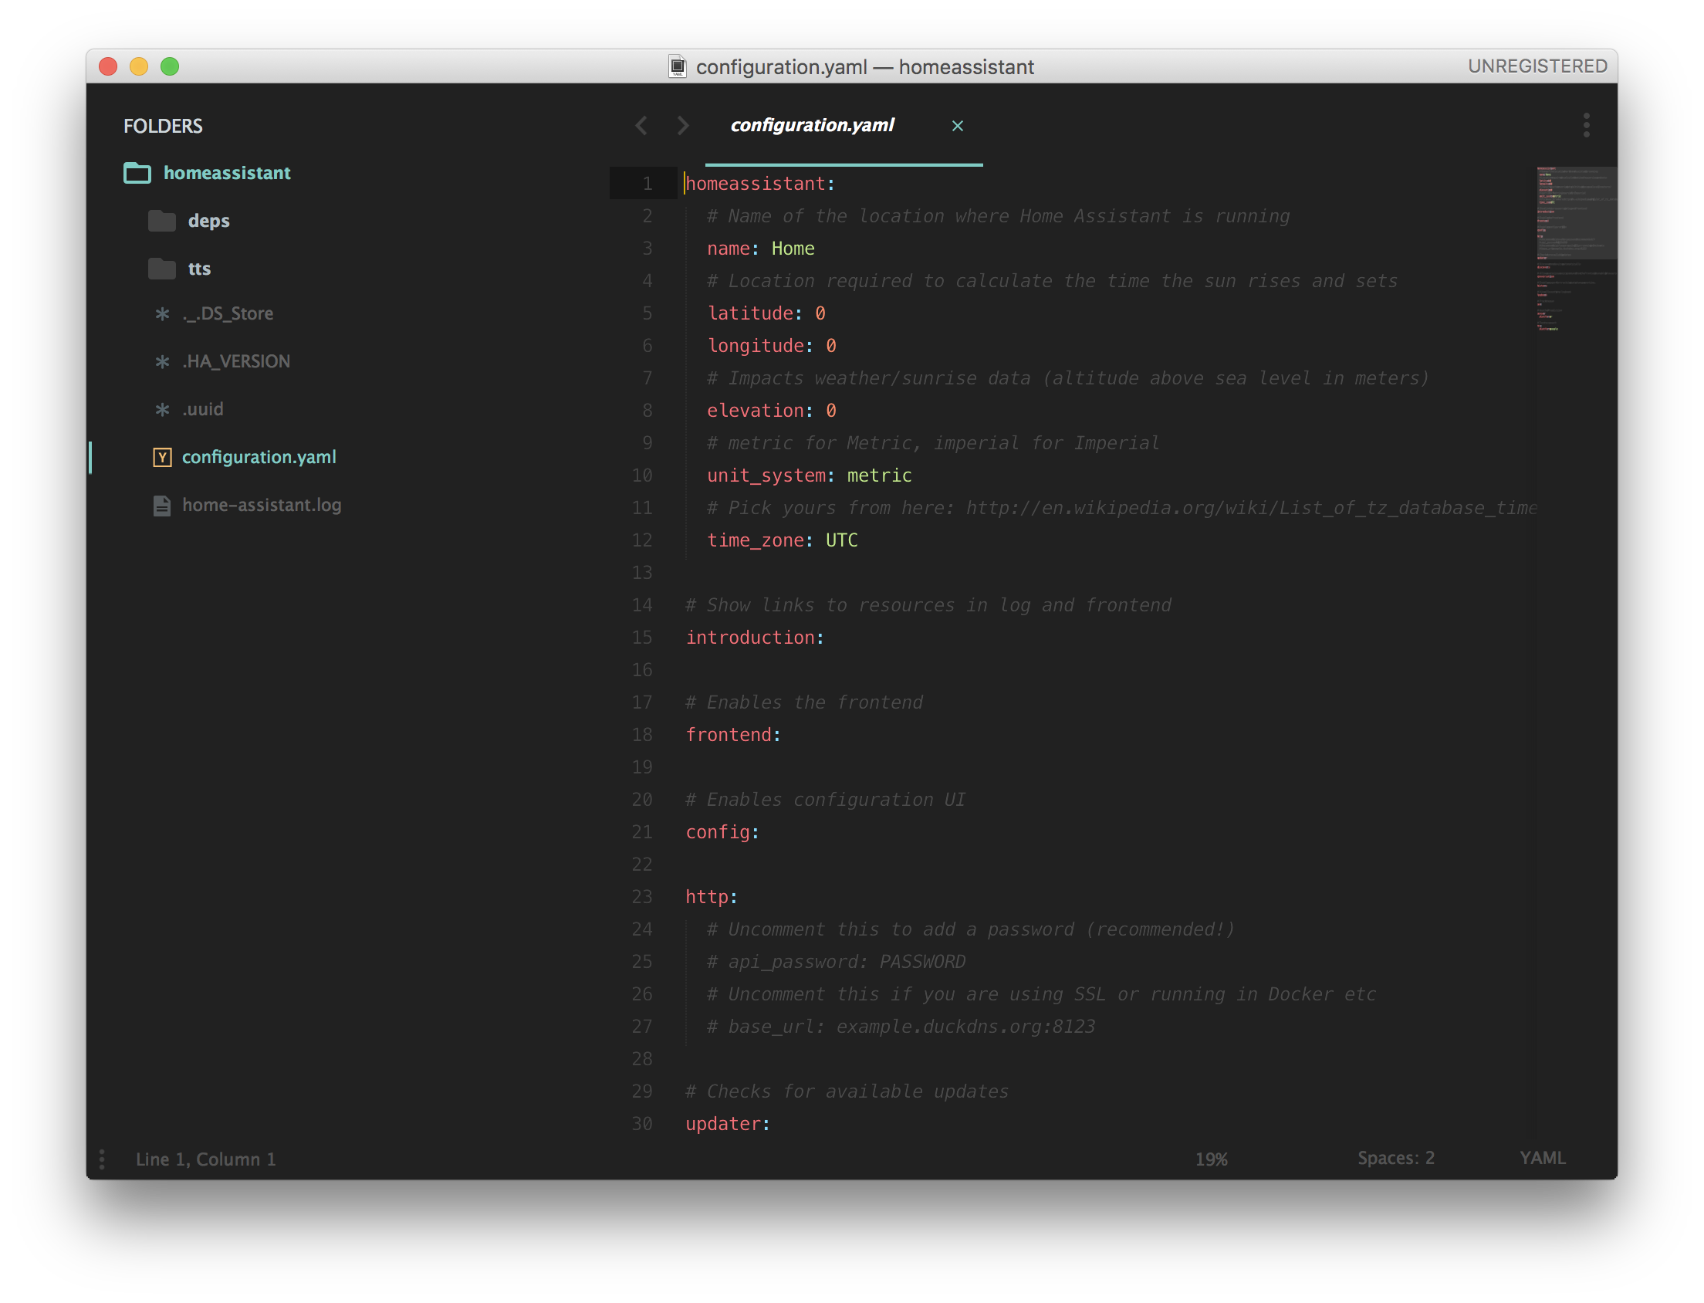Click line number 23 in gutter

(x=642, y=898)
